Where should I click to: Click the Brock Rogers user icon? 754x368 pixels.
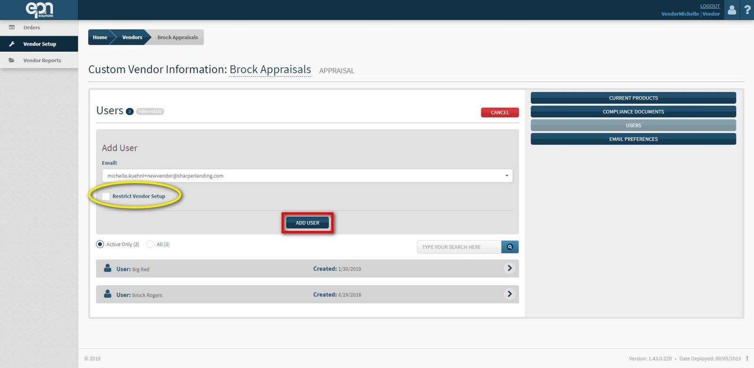coord(107,294)
